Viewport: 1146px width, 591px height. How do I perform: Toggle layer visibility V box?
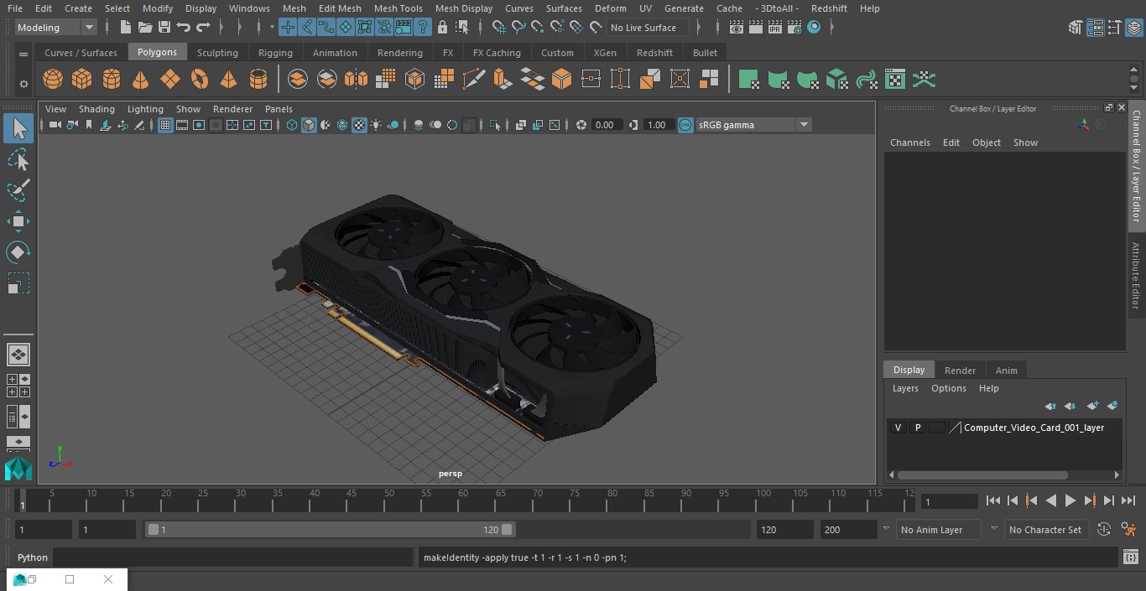point(898,428)
